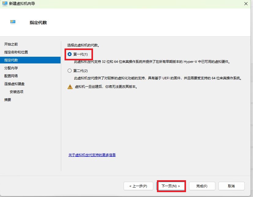253x197 pixels.
Task: Open 关于虚拟机世代支持的更多信息 link
Action: (92, 155)
